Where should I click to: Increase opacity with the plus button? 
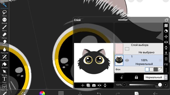[x=165, y=85]
